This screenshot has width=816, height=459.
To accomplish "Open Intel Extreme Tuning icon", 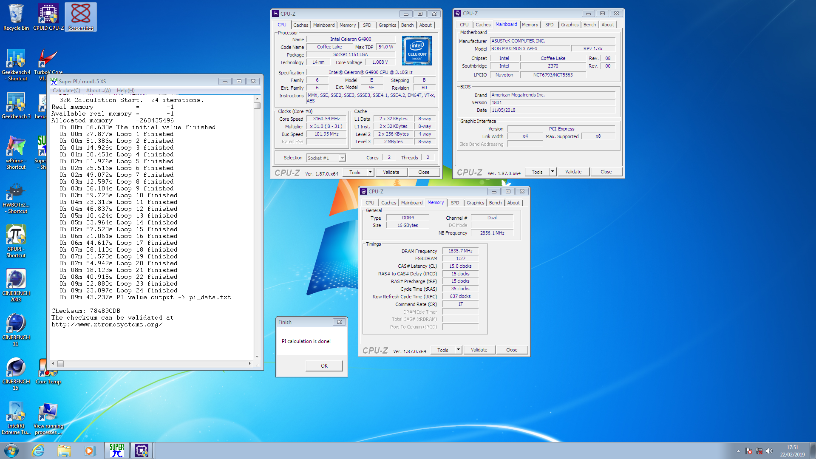I will coord(16,418).
